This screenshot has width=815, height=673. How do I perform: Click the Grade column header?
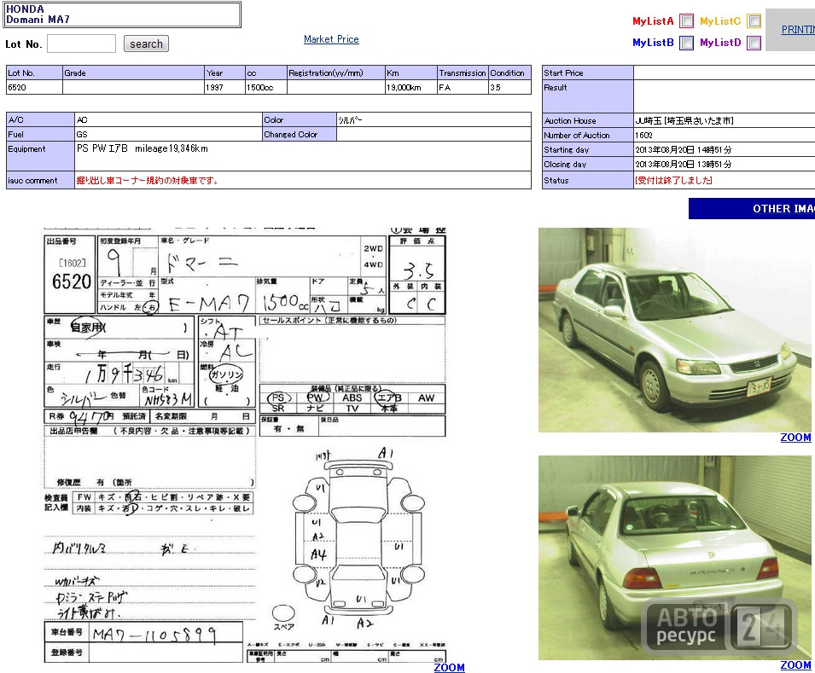pyautogui.click(x=133, y=73)
